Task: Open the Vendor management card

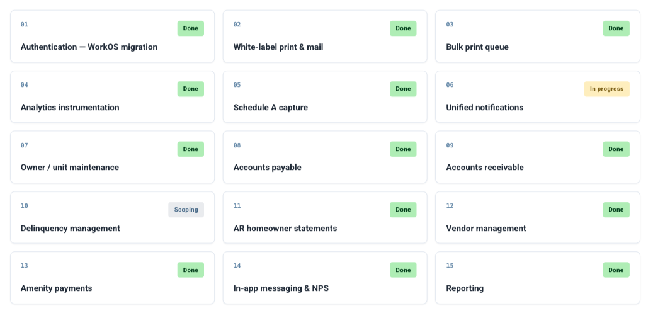Action: [538, 217]
